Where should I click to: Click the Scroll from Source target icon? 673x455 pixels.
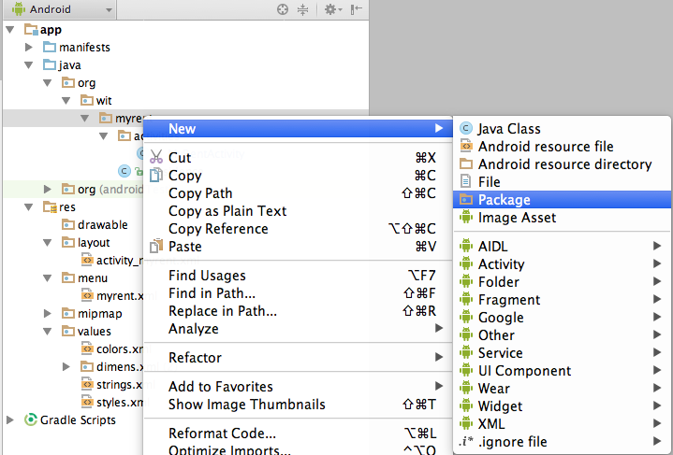pyautogui.click(x=283, y=9)
